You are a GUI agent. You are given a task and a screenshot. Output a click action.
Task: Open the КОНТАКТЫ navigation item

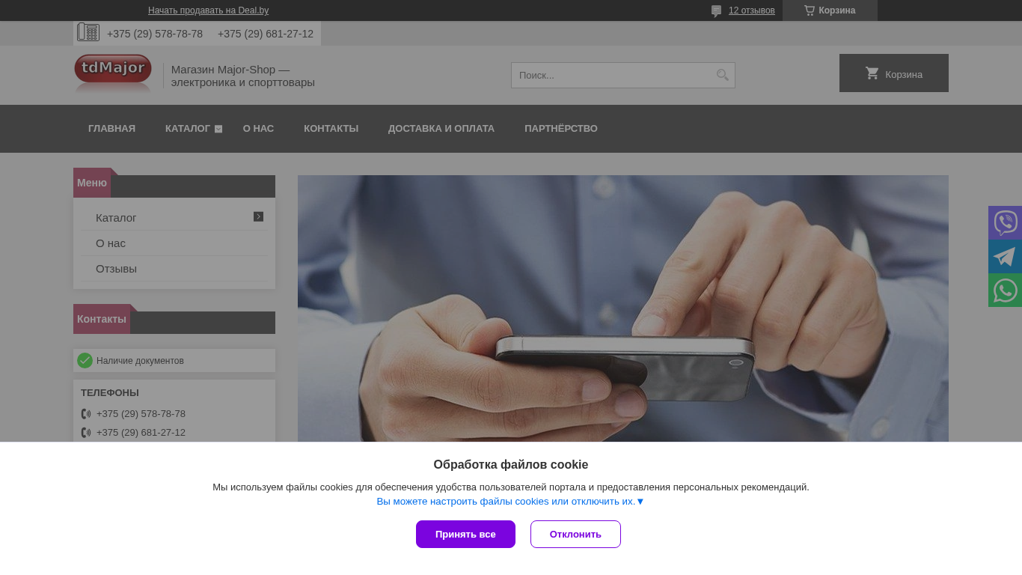[x=331, y=129]
